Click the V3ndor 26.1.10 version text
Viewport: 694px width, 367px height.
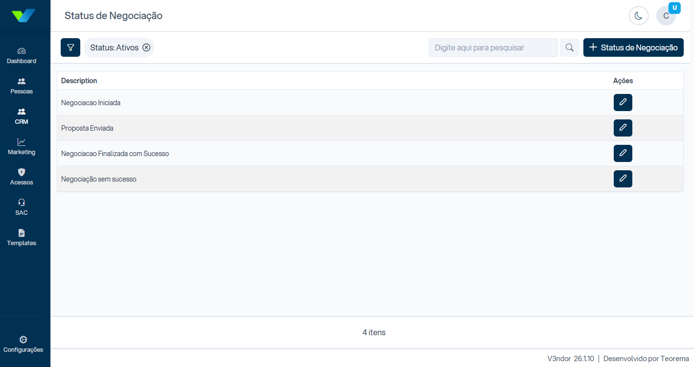(x=571, y=358)
